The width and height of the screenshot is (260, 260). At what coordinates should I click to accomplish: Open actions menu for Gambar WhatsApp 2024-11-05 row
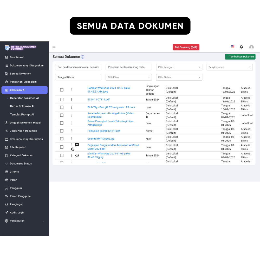tap(71, 155)
